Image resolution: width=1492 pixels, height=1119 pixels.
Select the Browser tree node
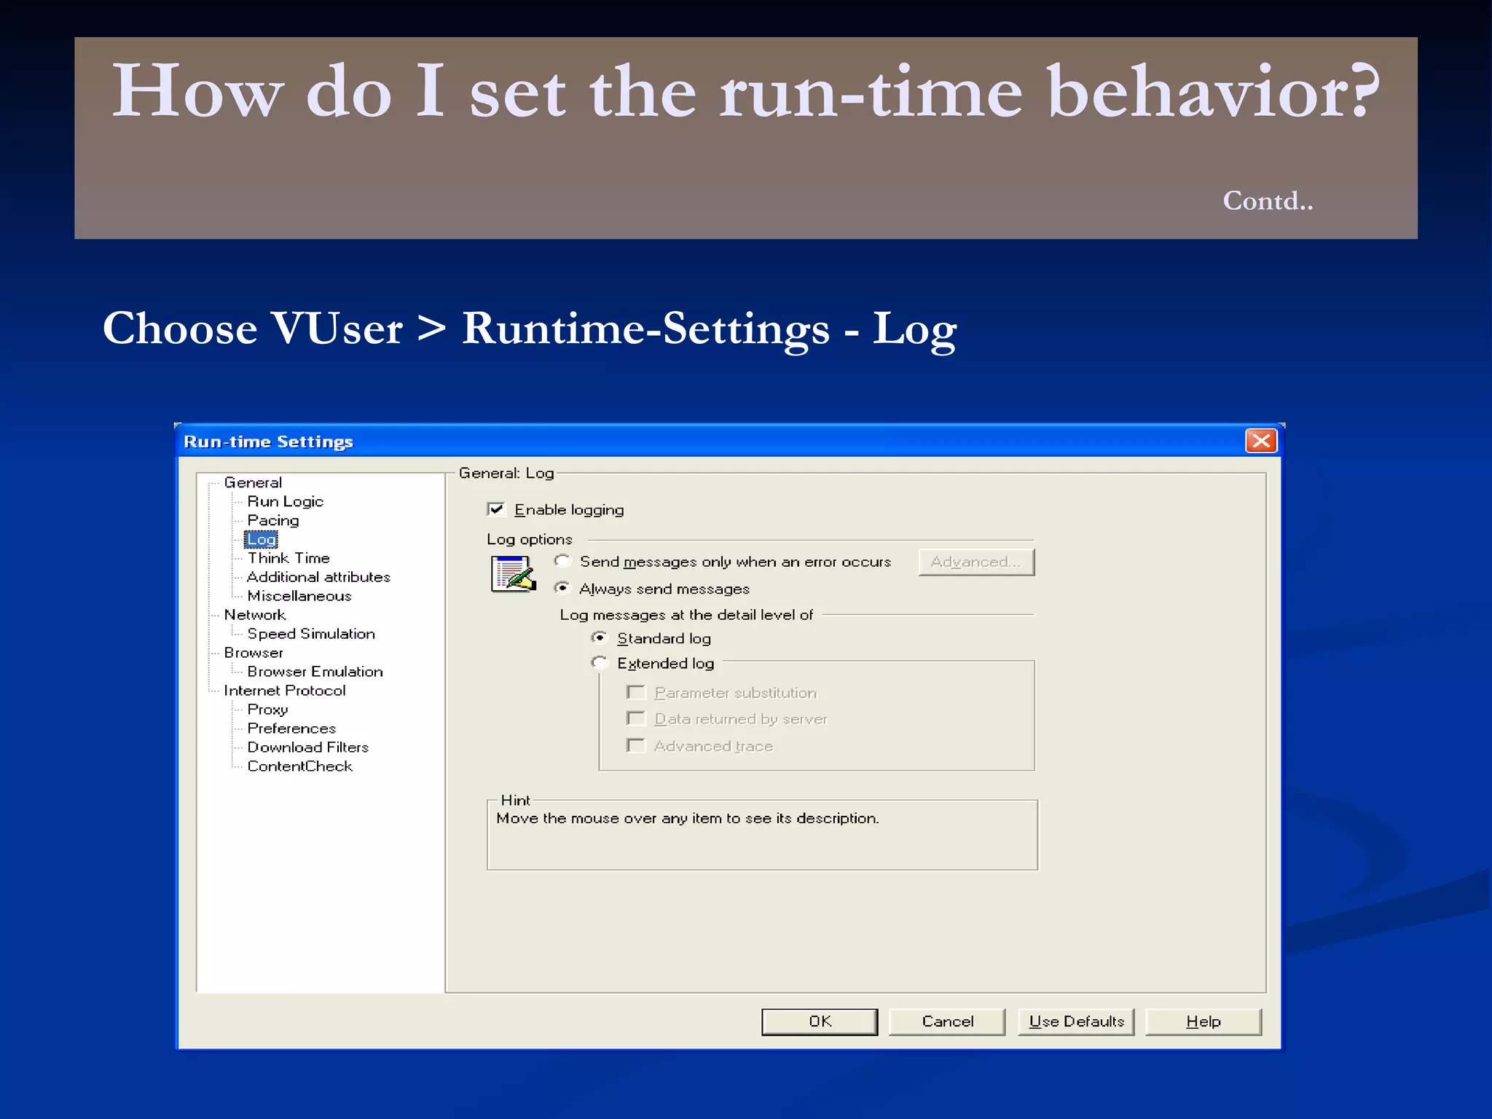tap(254, 653)
